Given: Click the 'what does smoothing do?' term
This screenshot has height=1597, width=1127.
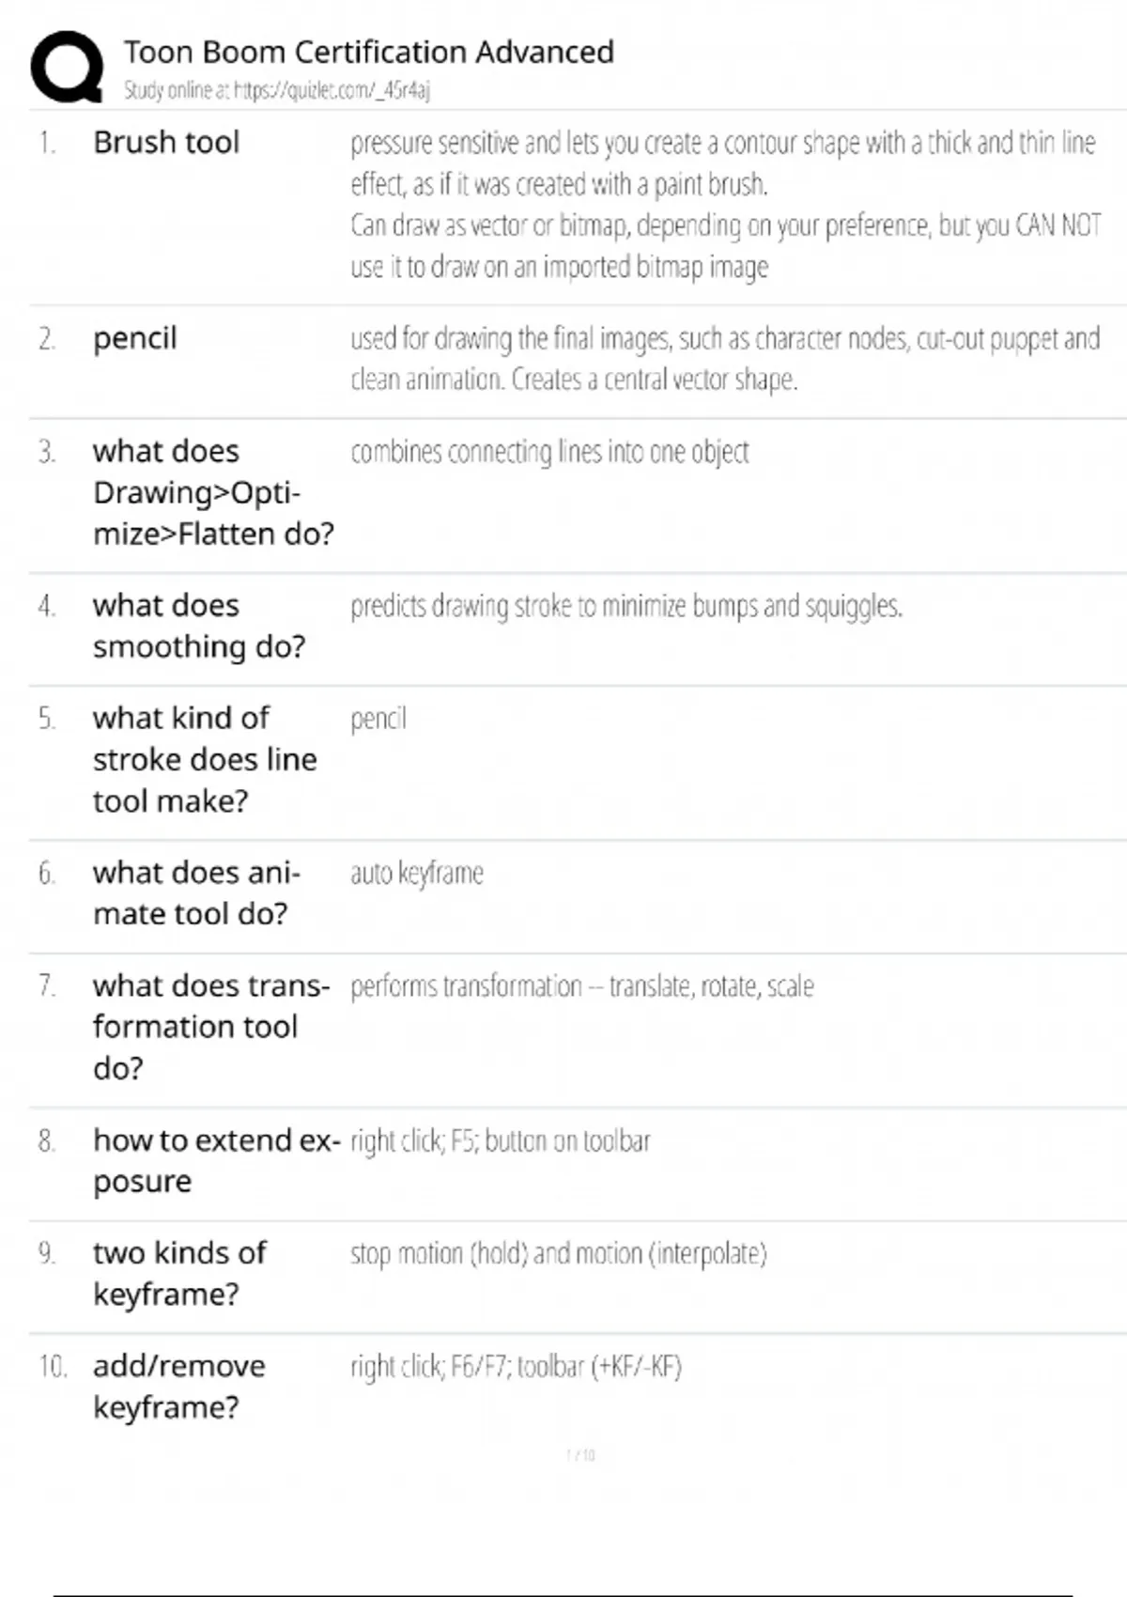Looking at the screenshot, I should click(x=198, y=626).
